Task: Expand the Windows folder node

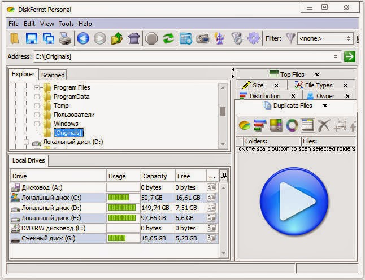Action: [37, 124]
